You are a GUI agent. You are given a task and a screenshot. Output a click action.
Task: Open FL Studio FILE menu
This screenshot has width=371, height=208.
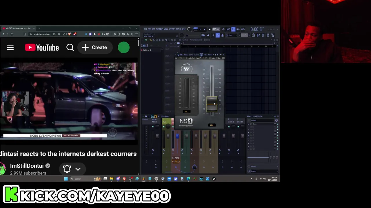146,29
